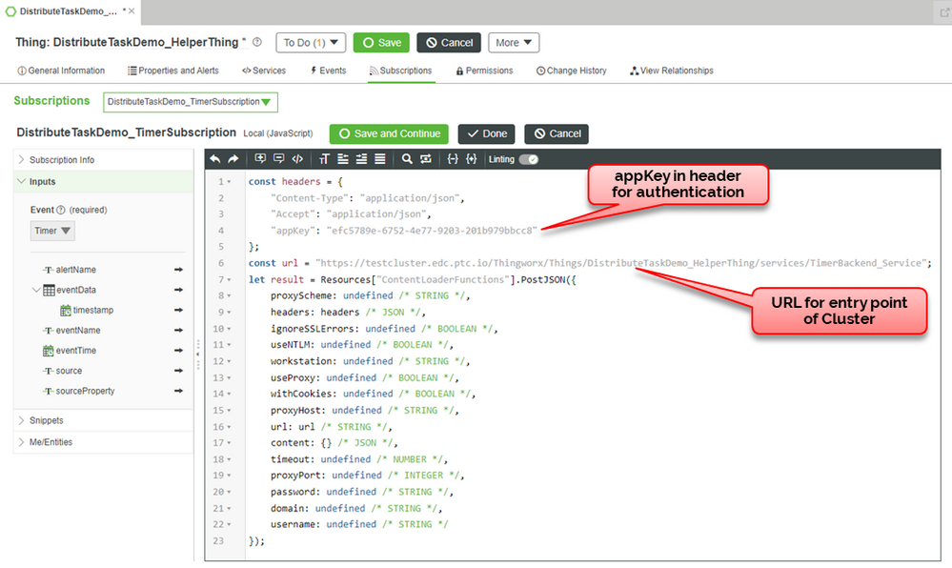
Task: Insert sourceProperty using its arrow icon
Action: coord(178,391)
